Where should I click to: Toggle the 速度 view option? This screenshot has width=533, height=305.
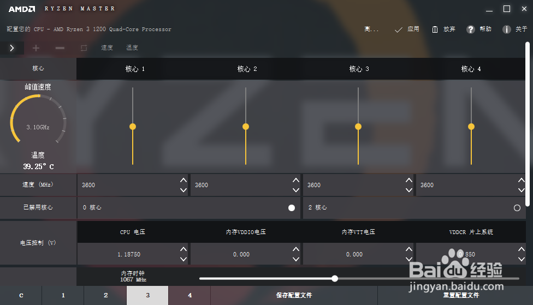(106, 47)
